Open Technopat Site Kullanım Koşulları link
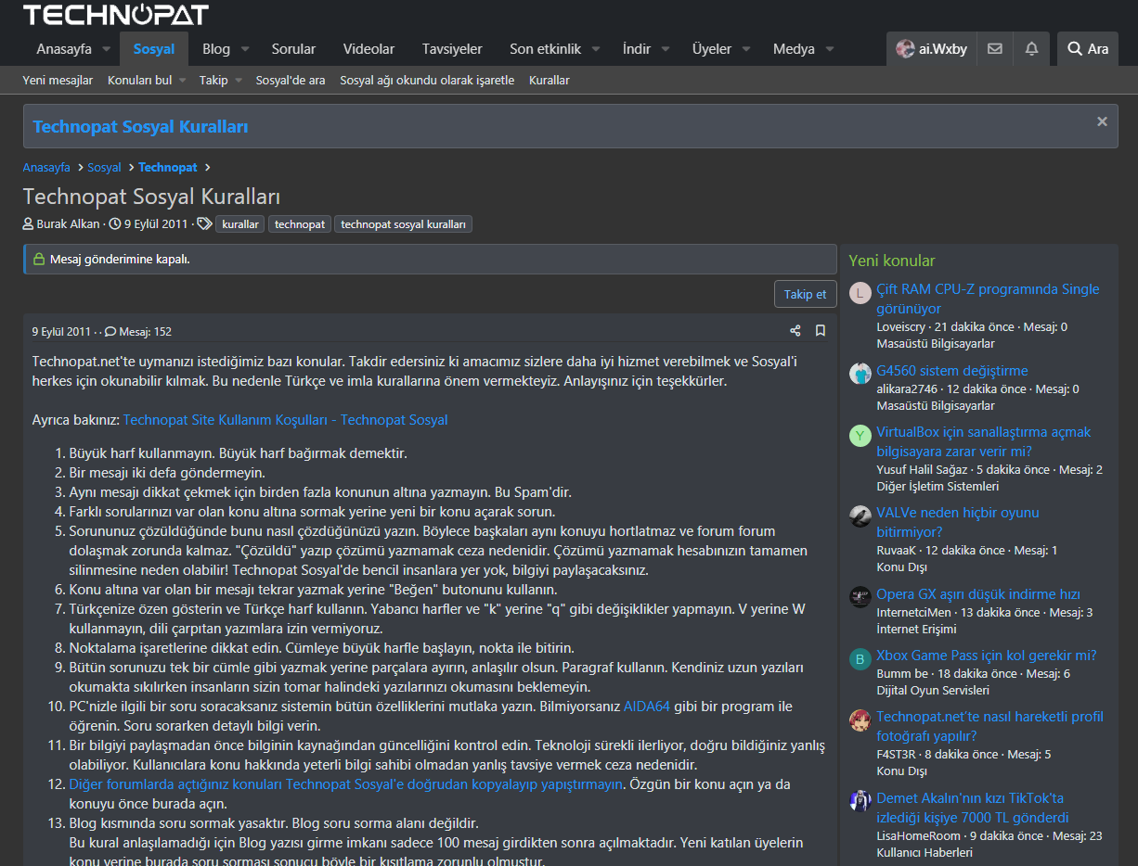Viewport: 1138px width, 866px height. tap(285, 420)
